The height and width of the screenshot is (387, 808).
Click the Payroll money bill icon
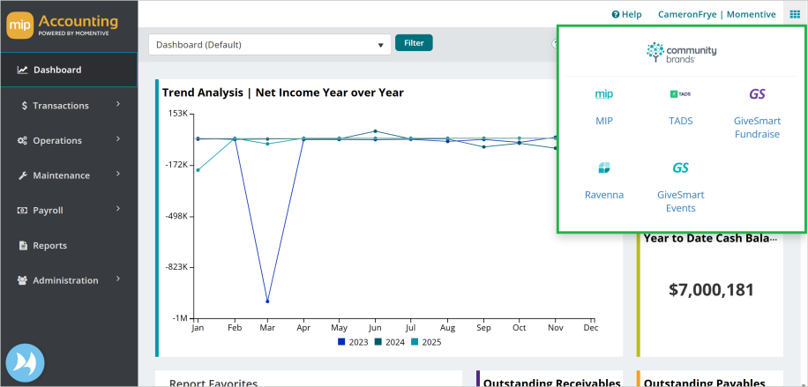pos(22,210)
